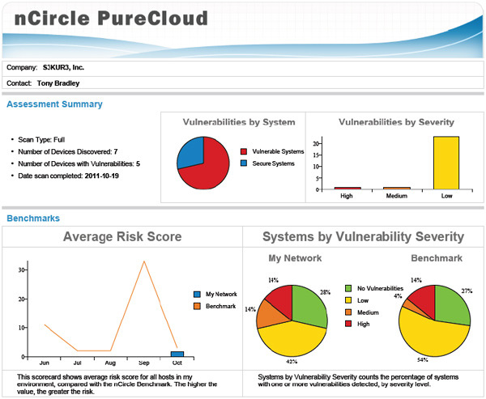The image size is (486, 399).
Task: Click the Scan Type: Full bullet
Action: pos(41,140)
